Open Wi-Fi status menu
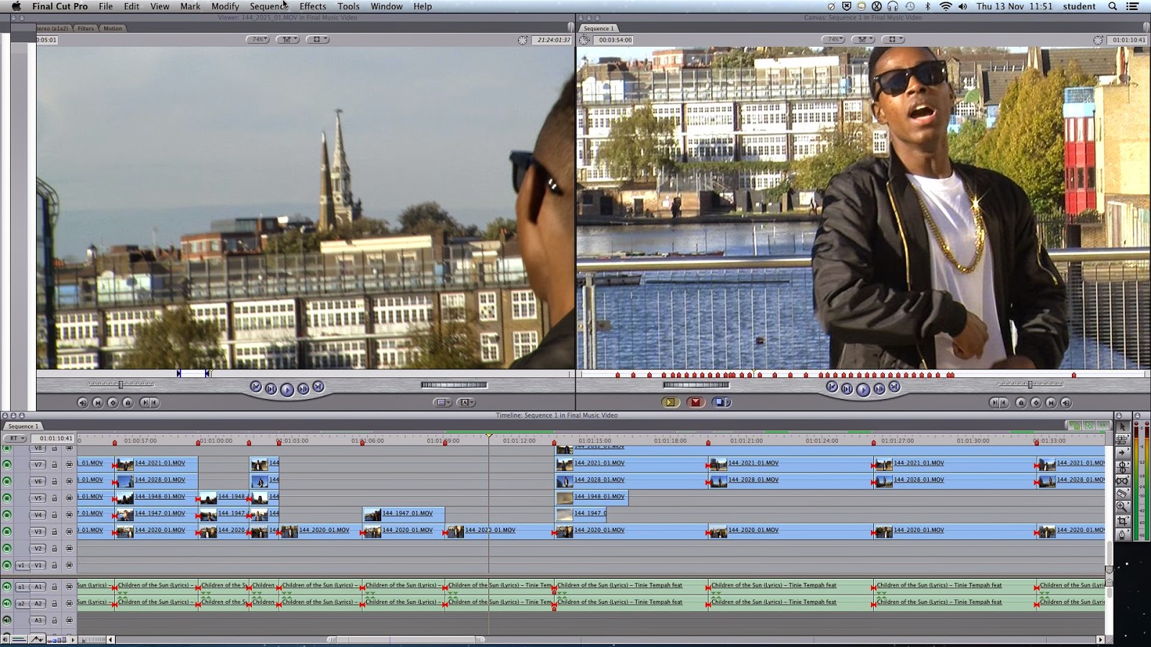 pos(945,6)
